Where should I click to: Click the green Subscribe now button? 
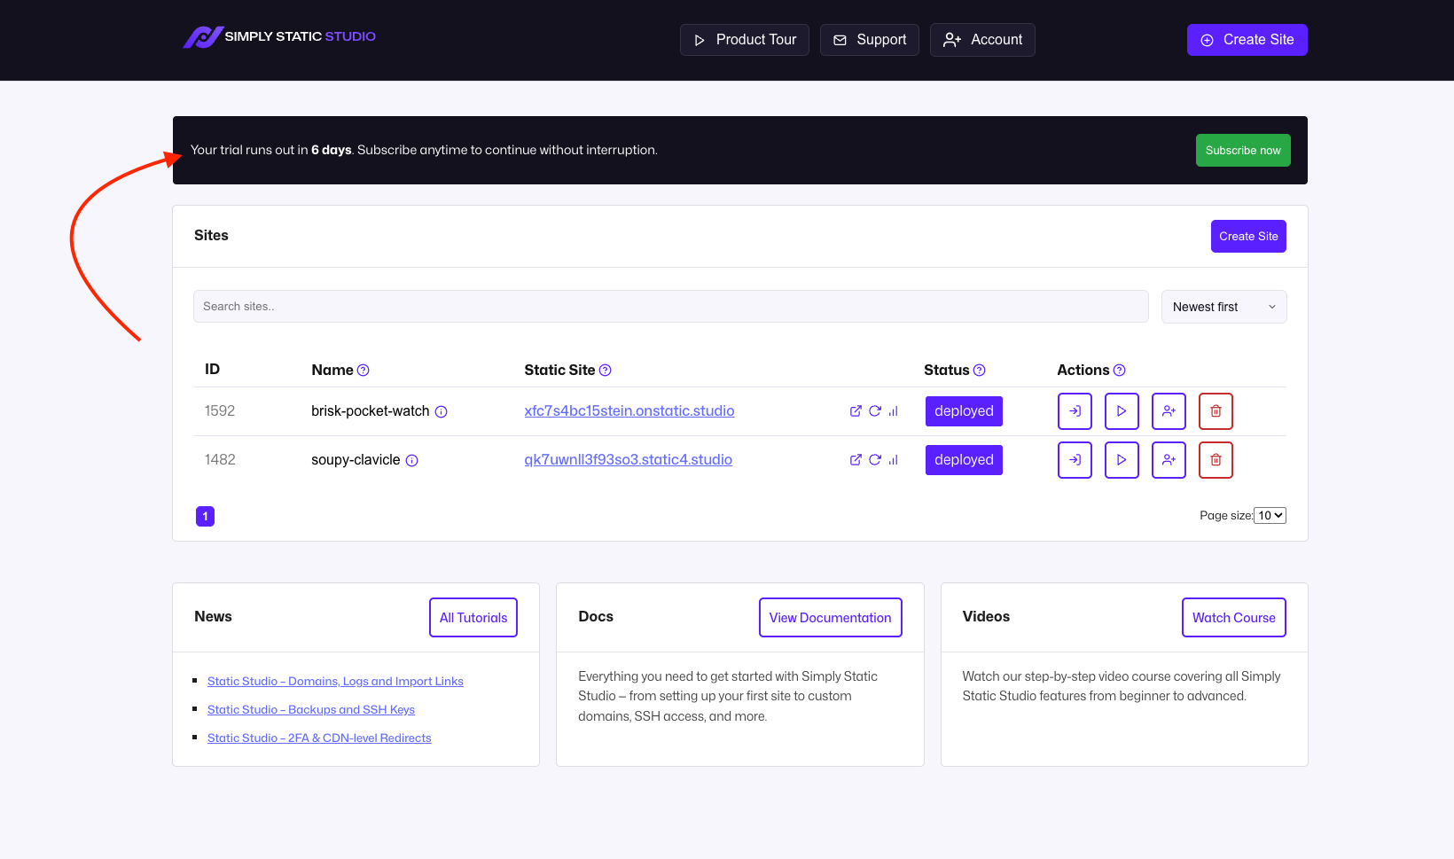coord(1243,151)
